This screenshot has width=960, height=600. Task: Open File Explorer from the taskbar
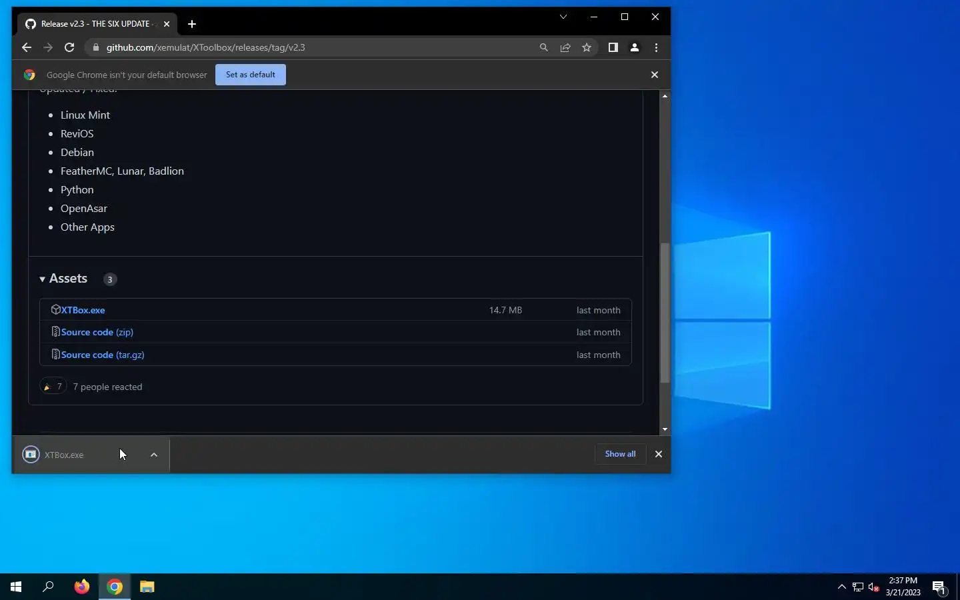[147, 587]
